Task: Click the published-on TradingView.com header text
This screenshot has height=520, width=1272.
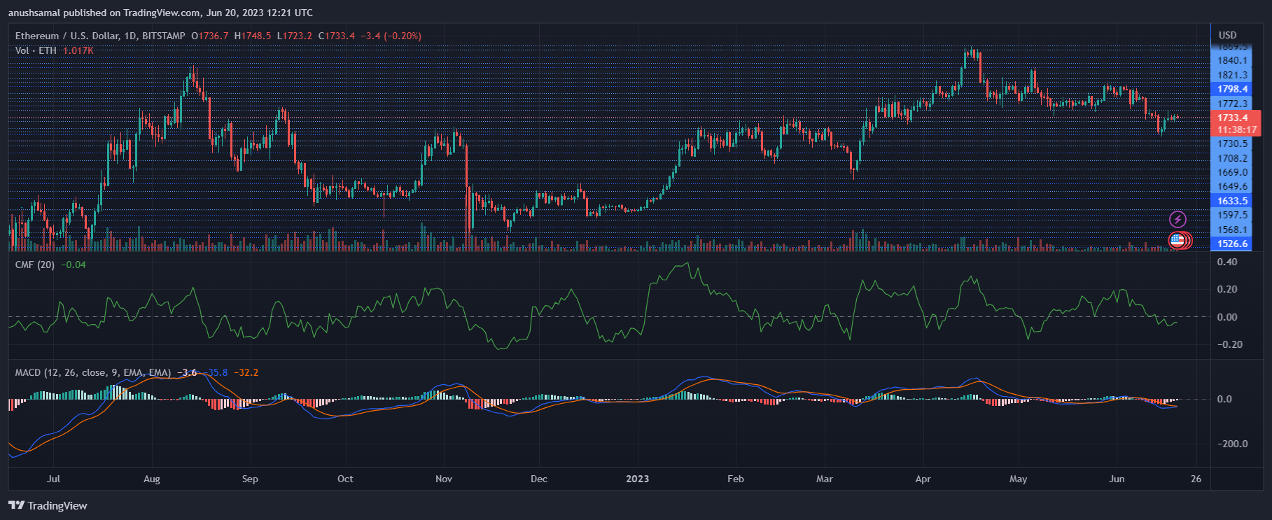Action: tap(160, 13)
